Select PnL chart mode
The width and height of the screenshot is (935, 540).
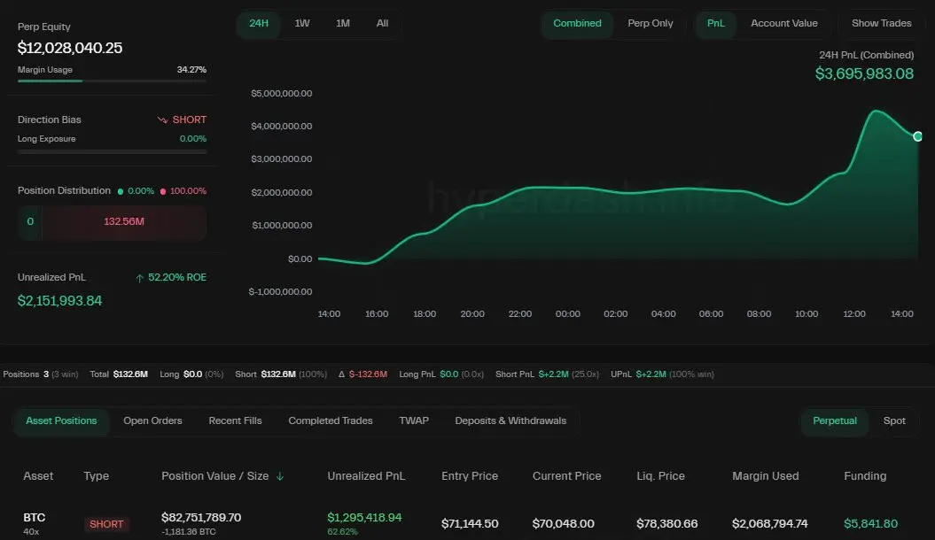tap(715, 23)
